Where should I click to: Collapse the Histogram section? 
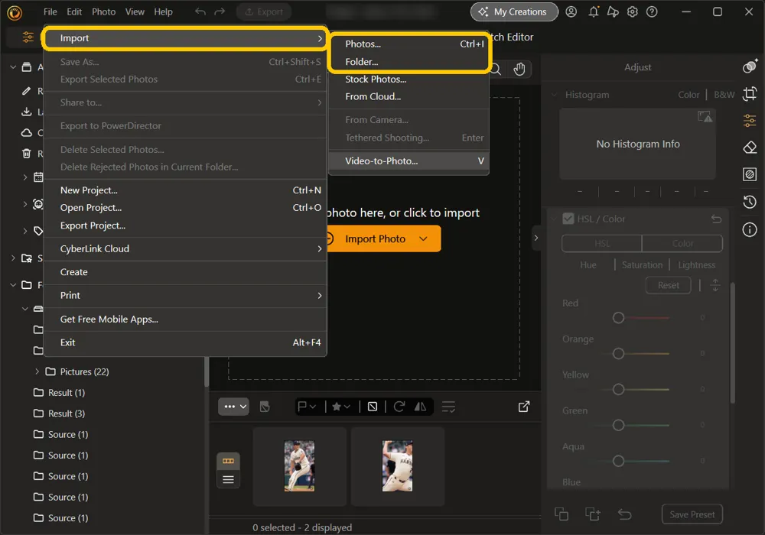tap(554, 95)
